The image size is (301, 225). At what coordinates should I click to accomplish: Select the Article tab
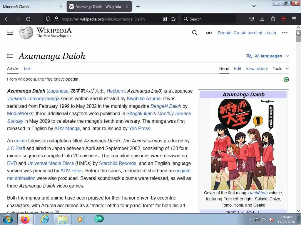click(x=13, y=69)
